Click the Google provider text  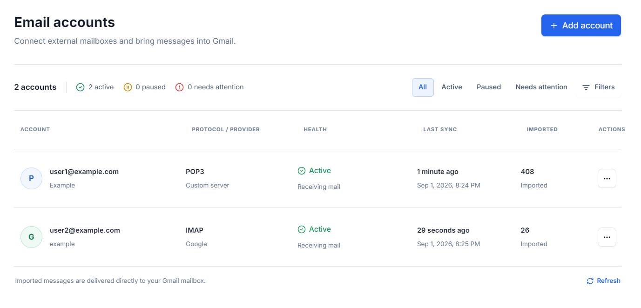coord(196,244)
